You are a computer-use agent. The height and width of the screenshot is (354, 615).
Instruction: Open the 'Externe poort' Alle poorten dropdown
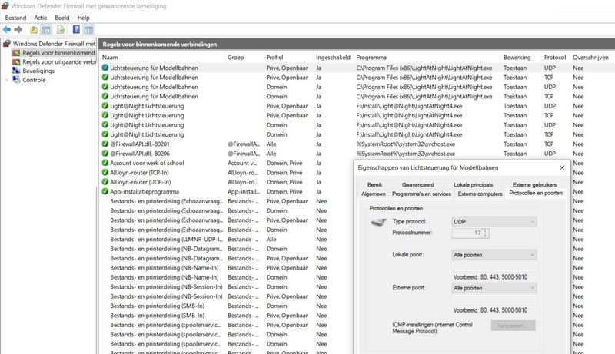click(x=494, y=288)
